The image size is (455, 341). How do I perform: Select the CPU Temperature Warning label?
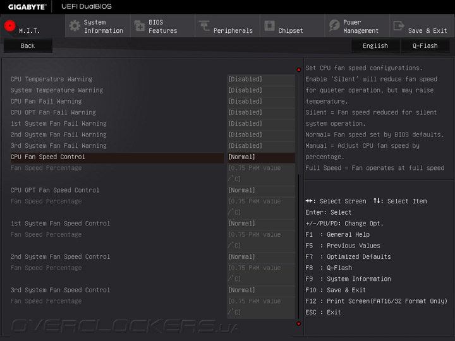[51, 79]
